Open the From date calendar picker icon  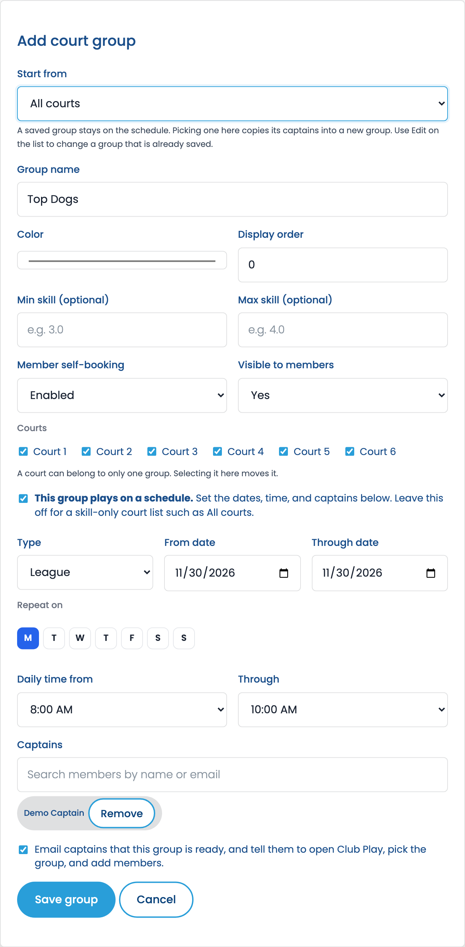click(x=283, y=573)
